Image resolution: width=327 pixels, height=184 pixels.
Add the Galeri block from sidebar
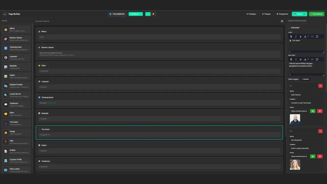click(16, 76)
